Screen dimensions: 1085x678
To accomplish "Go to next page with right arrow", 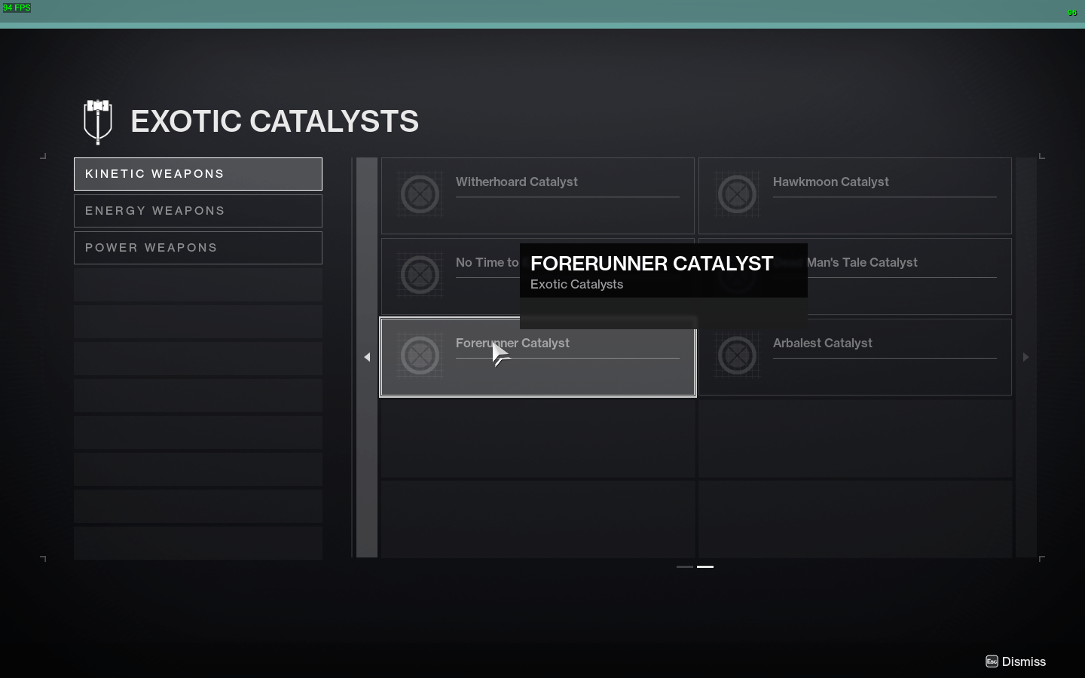I will 1025,357.
